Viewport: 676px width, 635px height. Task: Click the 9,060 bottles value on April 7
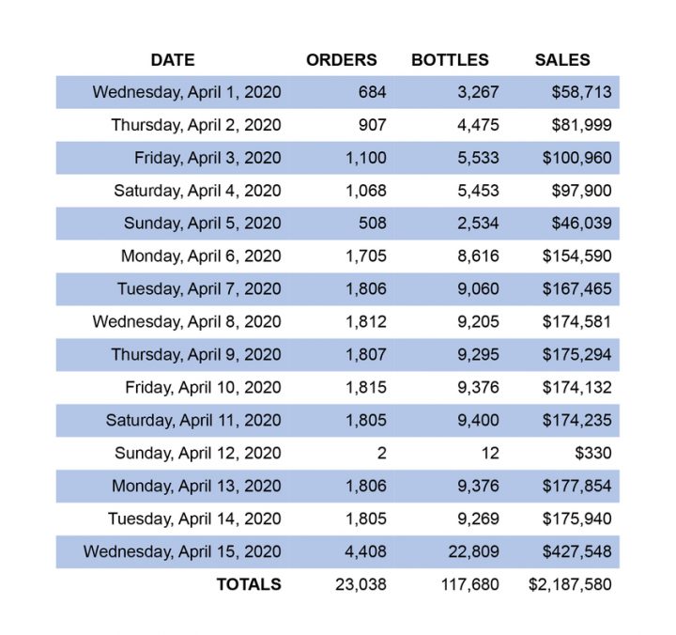click(x=478, y=289)
